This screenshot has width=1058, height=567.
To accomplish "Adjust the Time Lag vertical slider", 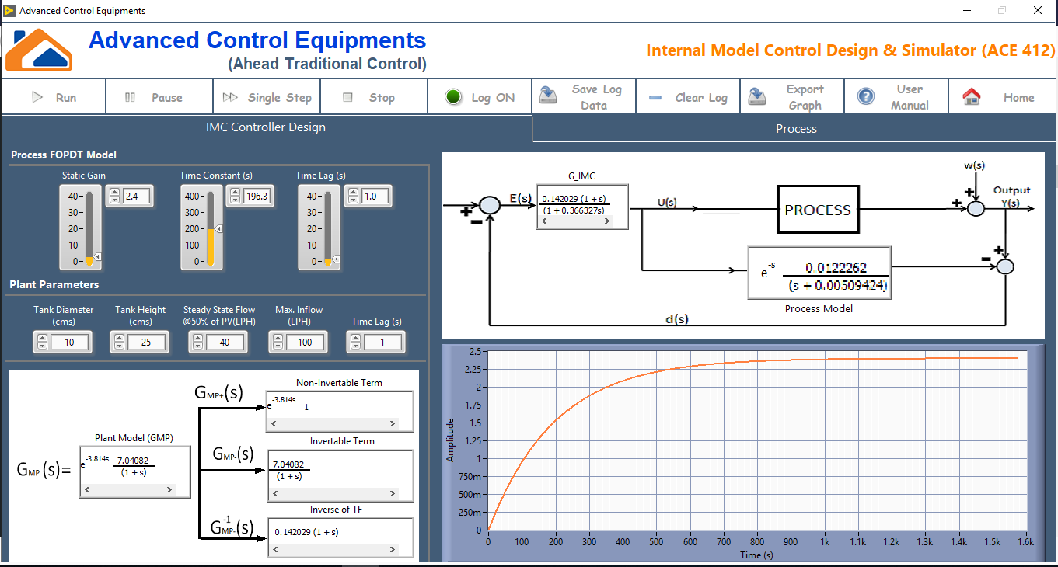I will click(x=327, y=228).
